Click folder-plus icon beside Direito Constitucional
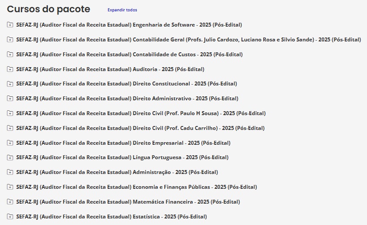The height and width of the screenshot is (225, 367). [x=10, y=84]
